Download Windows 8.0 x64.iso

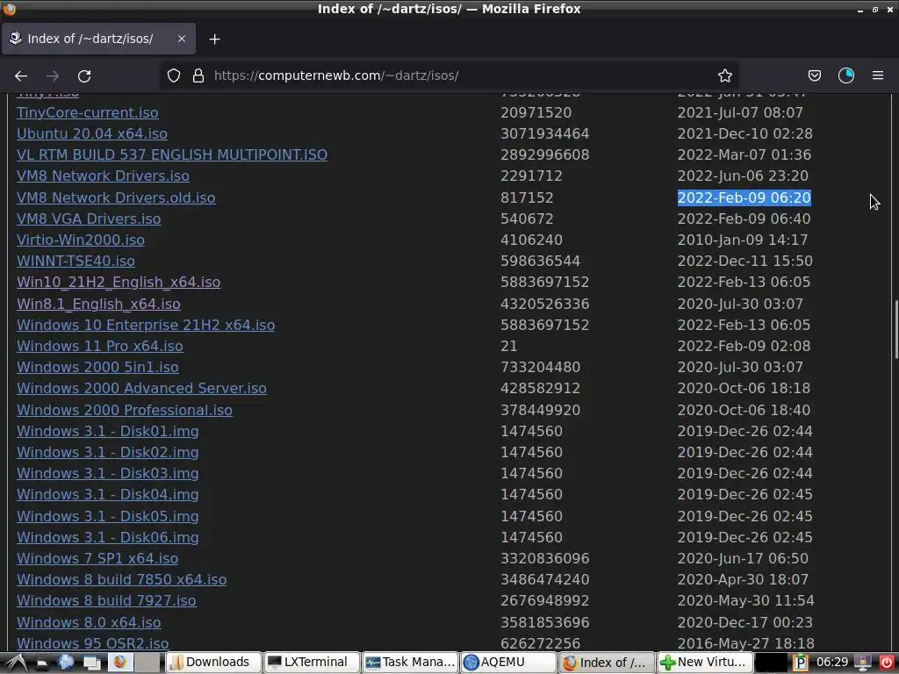coord(89,622)
